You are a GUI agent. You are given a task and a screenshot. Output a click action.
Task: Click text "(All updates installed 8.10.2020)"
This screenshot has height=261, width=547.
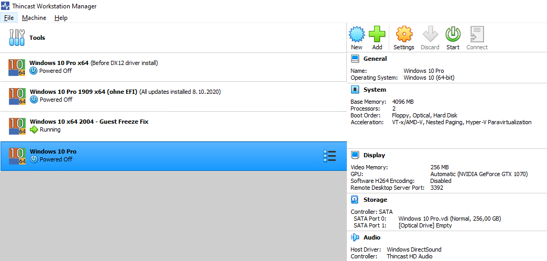click(x=180, y=92)
